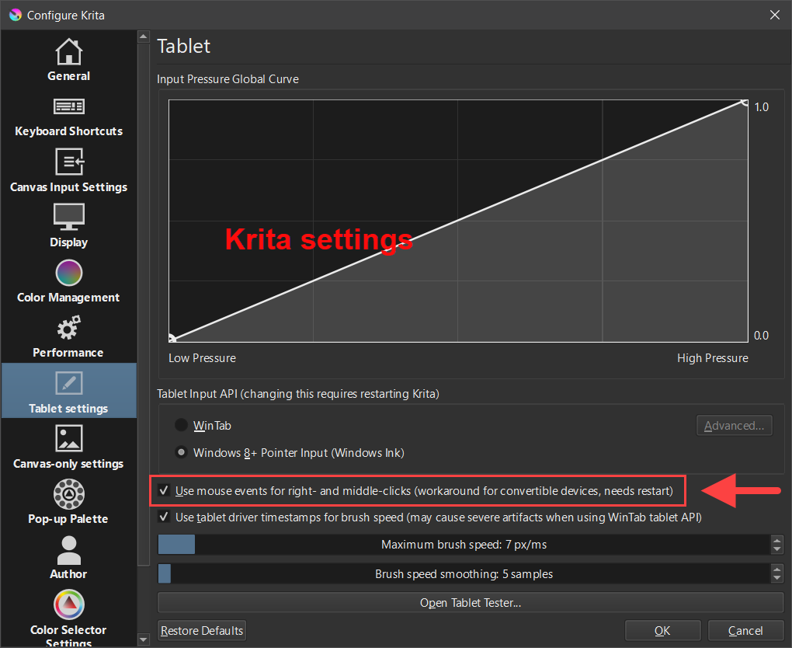Screen dimensions: 792x648
Task: Click Maximum brush speed slider
Action: click(464, 545)
